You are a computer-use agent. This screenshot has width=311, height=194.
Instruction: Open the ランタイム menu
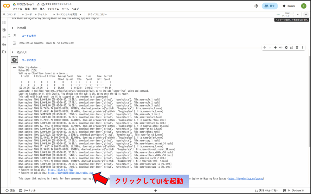pos(53,9)
